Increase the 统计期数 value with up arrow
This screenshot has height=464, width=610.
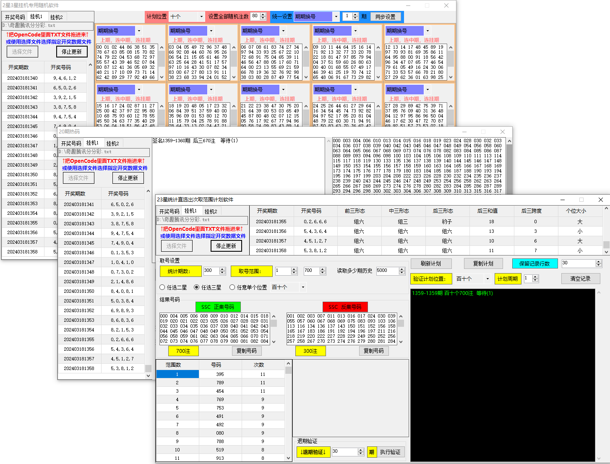coord(222,269)
